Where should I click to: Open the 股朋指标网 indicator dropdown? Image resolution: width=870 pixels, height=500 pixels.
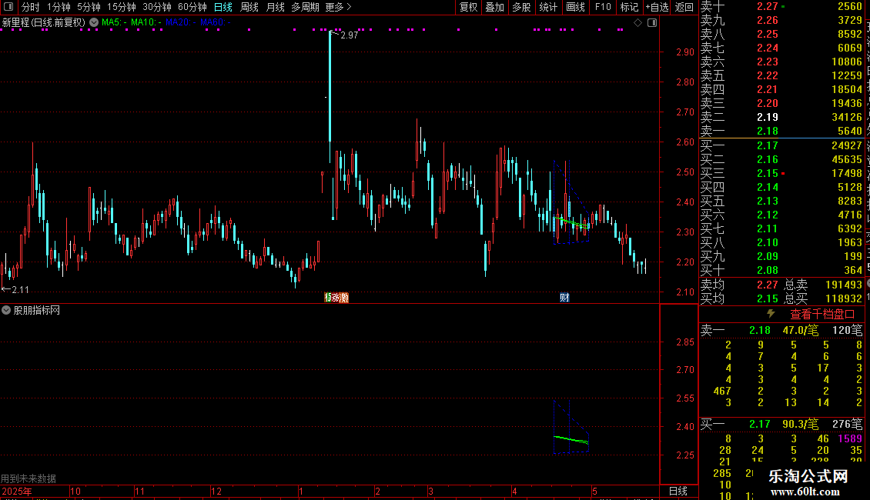(x=6, y=311)
